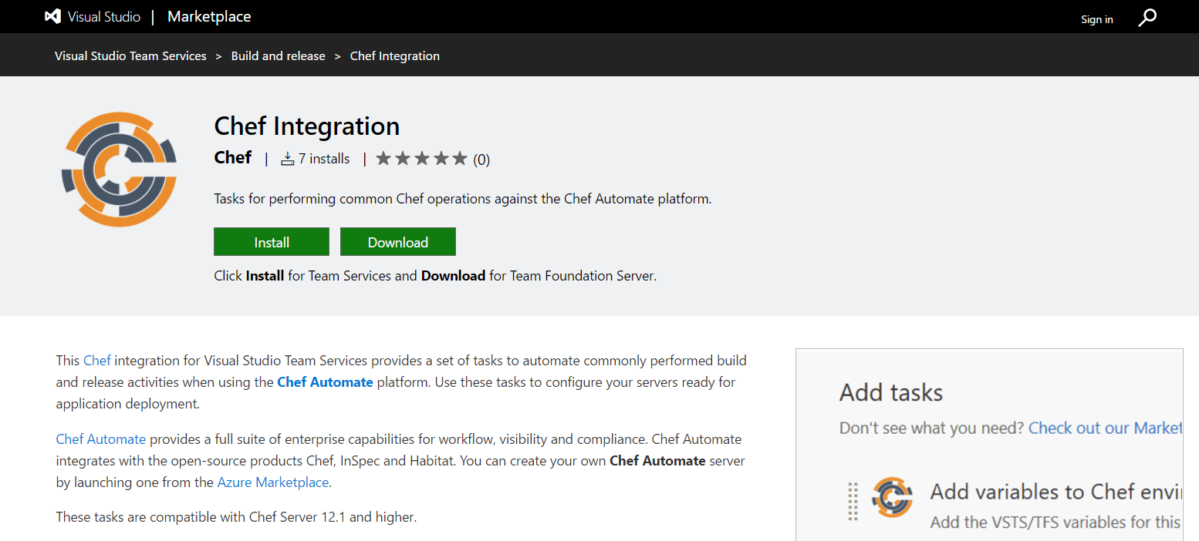Viewport: 1199px width, 541px height.
Task: Open the Chef publisher link
Action: click(x=232, y=158)
